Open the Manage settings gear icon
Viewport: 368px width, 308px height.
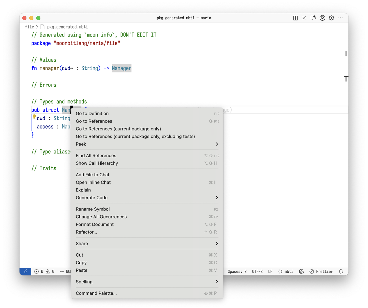[331, 18]
